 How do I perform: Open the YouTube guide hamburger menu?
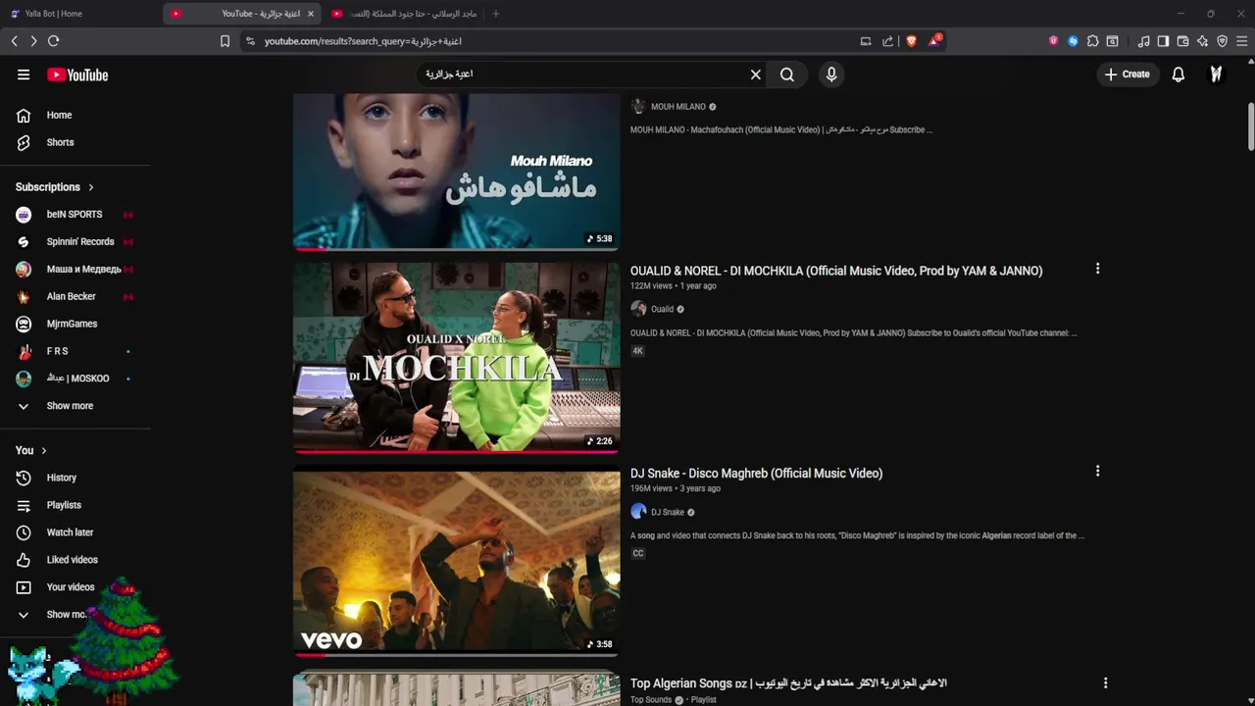click(24, 75)
